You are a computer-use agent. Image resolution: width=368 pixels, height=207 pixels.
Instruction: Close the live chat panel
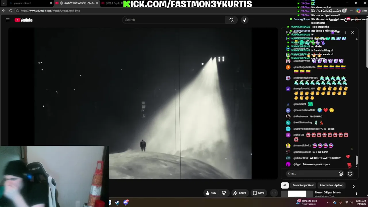pyautogui.click(x=353, y=32)
